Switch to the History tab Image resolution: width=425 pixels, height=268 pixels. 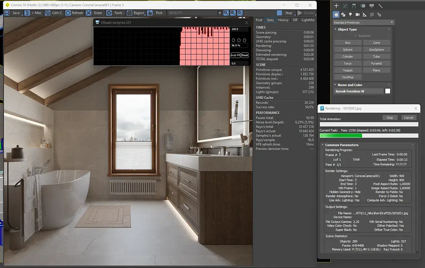[283, 20]
